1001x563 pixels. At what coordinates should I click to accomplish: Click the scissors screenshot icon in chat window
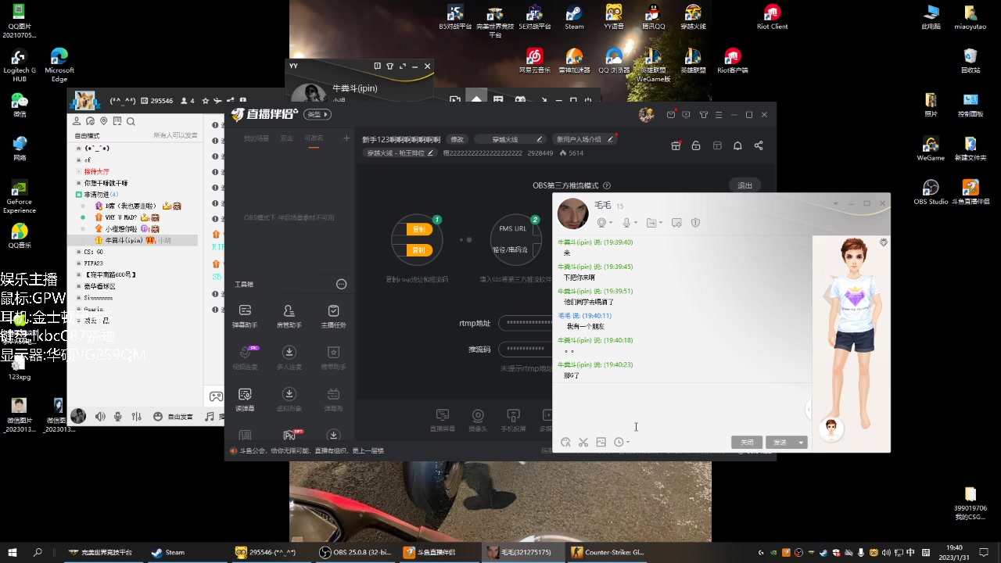click(583, 442)
